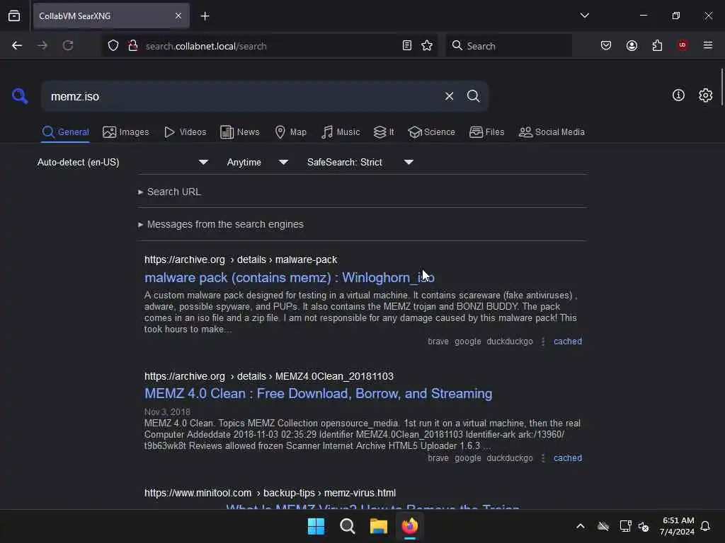The height and width of the screenshot is (543, 725).
Task: Open the extensions puzzle icon
Action: point(657,46)
